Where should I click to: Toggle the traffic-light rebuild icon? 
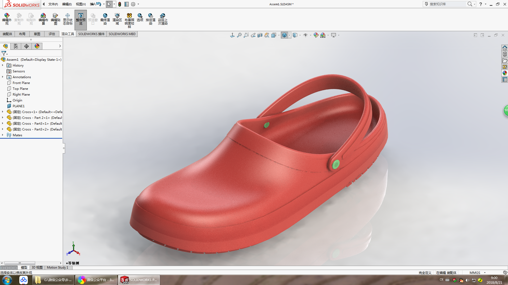tap(120, 4)
